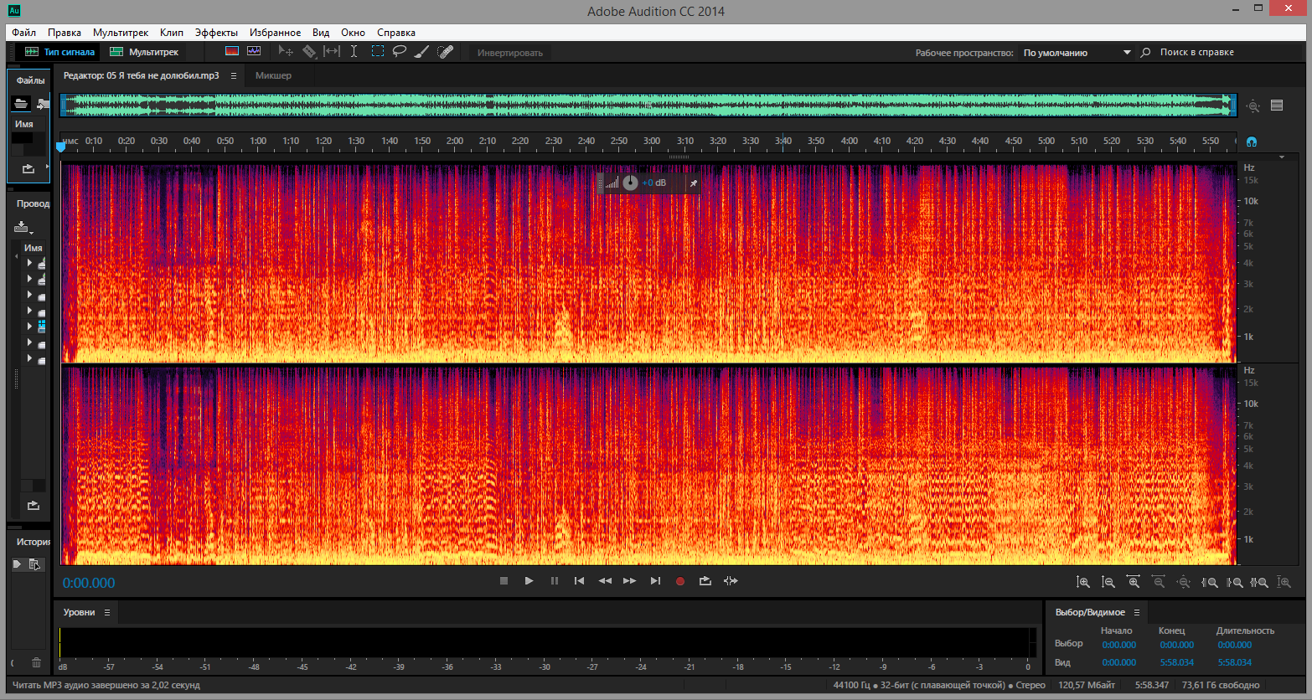Click the Open File folder icon
The image size is (1312, 700).
[x=21, y=104]
